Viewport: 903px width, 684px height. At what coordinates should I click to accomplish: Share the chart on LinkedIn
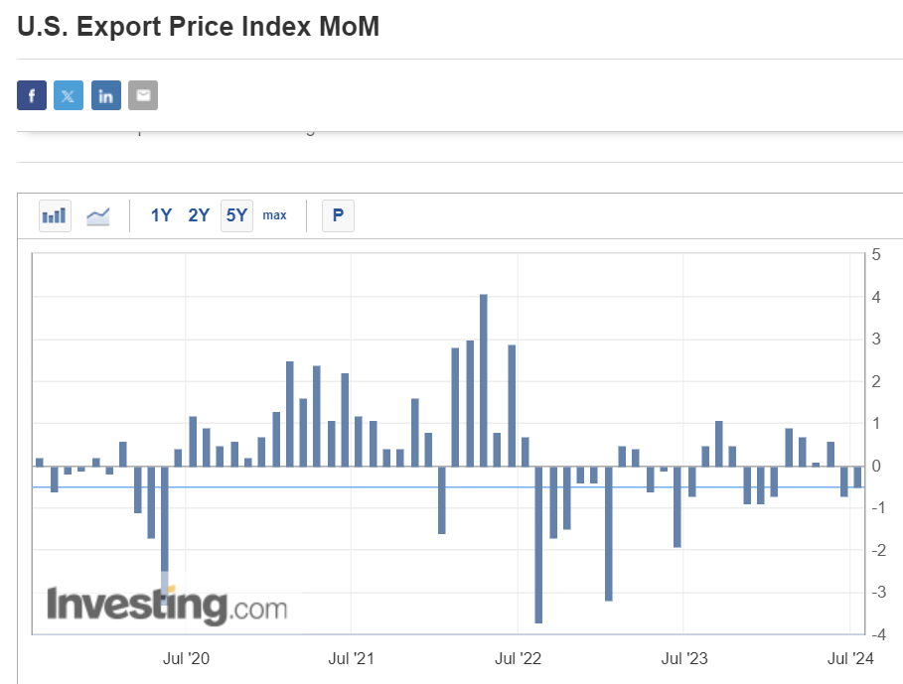click(x=106, y=95)
